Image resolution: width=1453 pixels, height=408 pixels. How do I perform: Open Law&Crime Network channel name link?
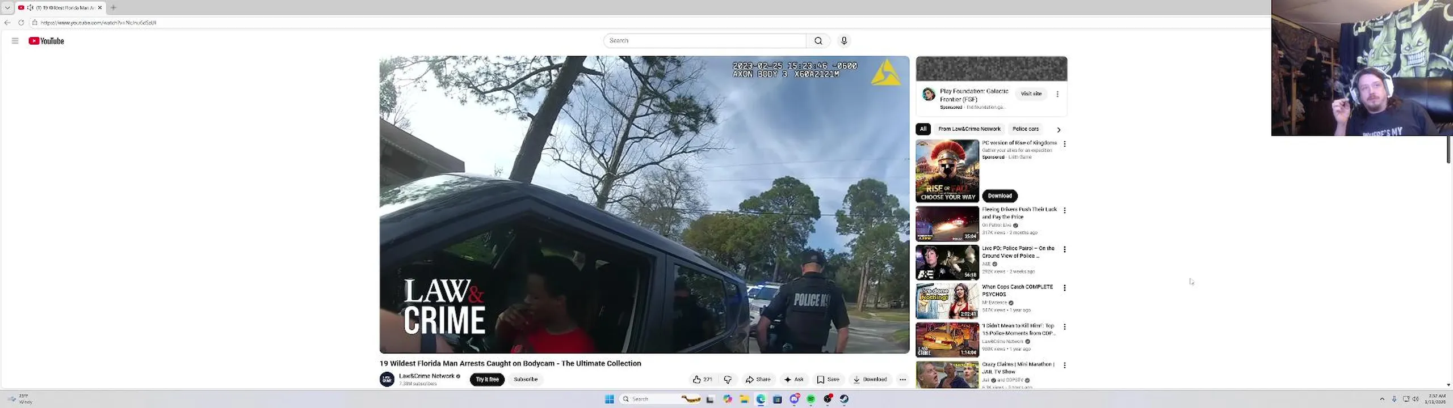pyautogui.click(x=427, y=376)
